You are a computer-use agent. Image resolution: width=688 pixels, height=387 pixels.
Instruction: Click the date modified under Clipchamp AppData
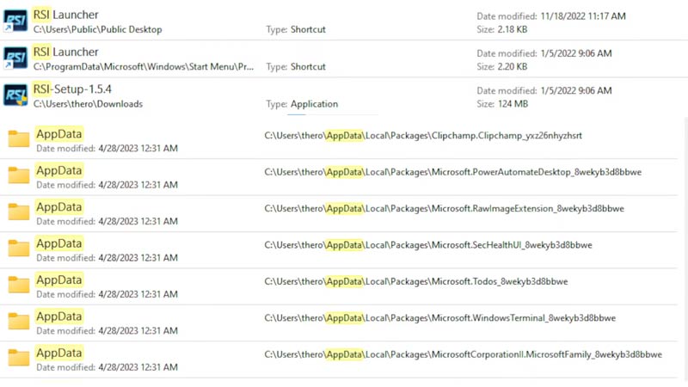click(x=107, y=148)
